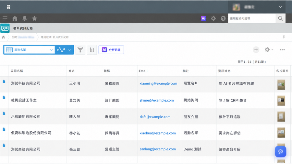Open the process flow graph button
This screenshot has height=164, width=292.
[x=61, y=50]
